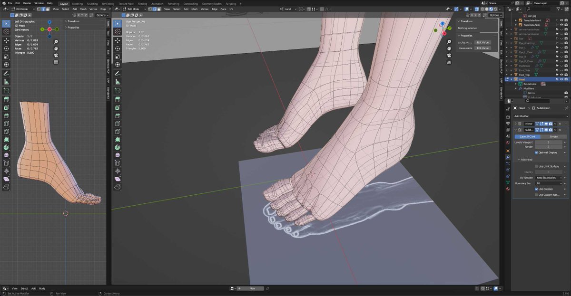The image size is (571, 296).
Task: Enable the Use Custom Normals checkbox
Action: coord(537,194)
